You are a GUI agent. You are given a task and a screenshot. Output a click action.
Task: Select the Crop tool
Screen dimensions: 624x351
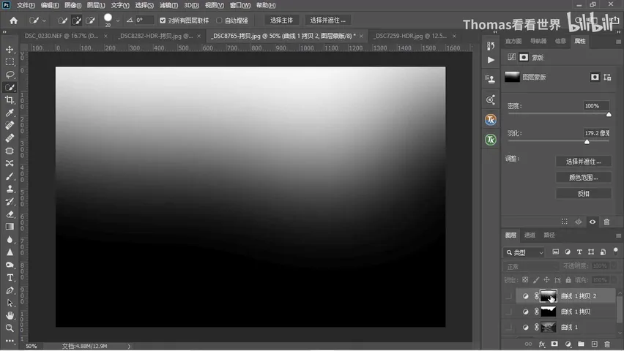pos(10,100)
